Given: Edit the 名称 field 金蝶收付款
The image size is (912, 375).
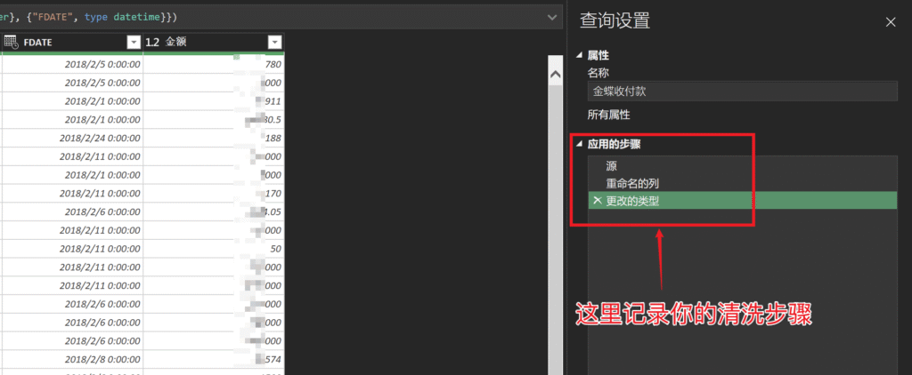Looking at the screenshot, I should tap(742, 92).
